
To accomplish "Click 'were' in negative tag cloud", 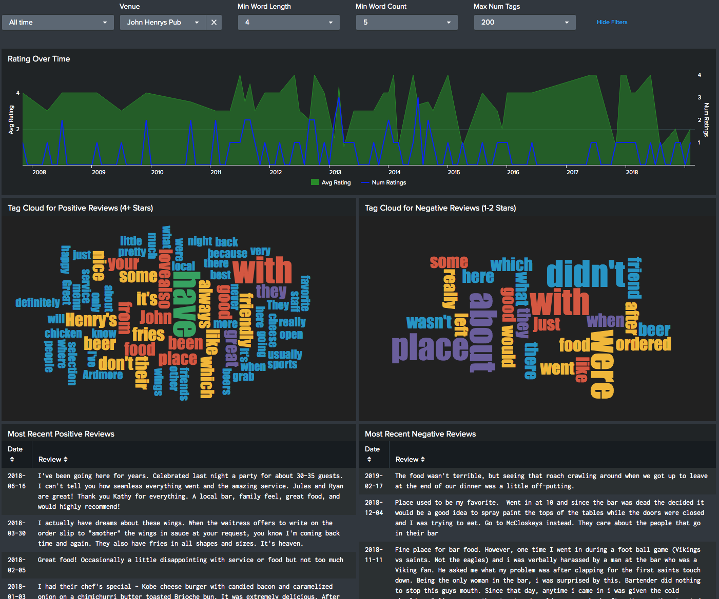I will coord(602,364).
